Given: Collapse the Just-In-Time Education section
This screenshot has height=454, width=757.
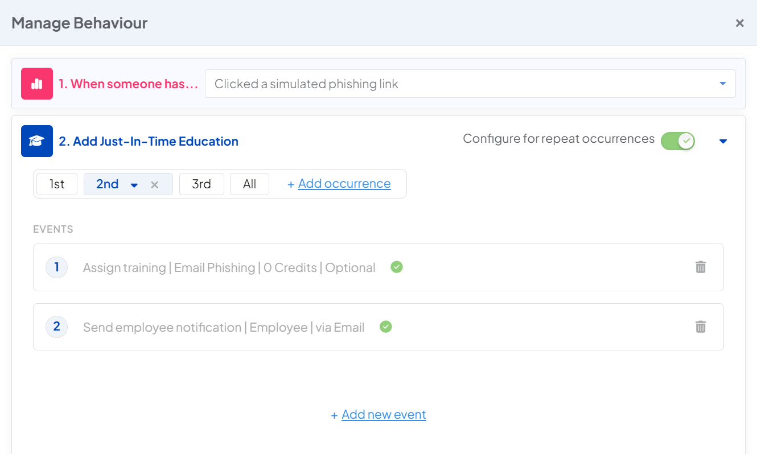Looking at the screenshot, I should (x=723, y=141).
